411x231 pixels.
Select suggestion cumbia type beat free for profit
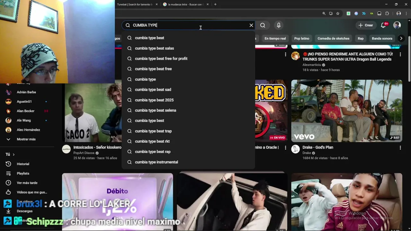point(188,58)
